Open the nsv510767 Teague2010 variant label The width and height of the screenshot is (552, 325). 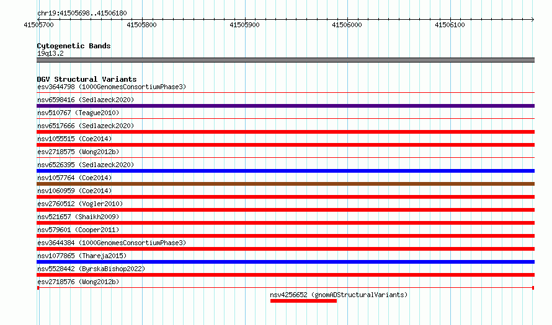[x=78, y=113]
